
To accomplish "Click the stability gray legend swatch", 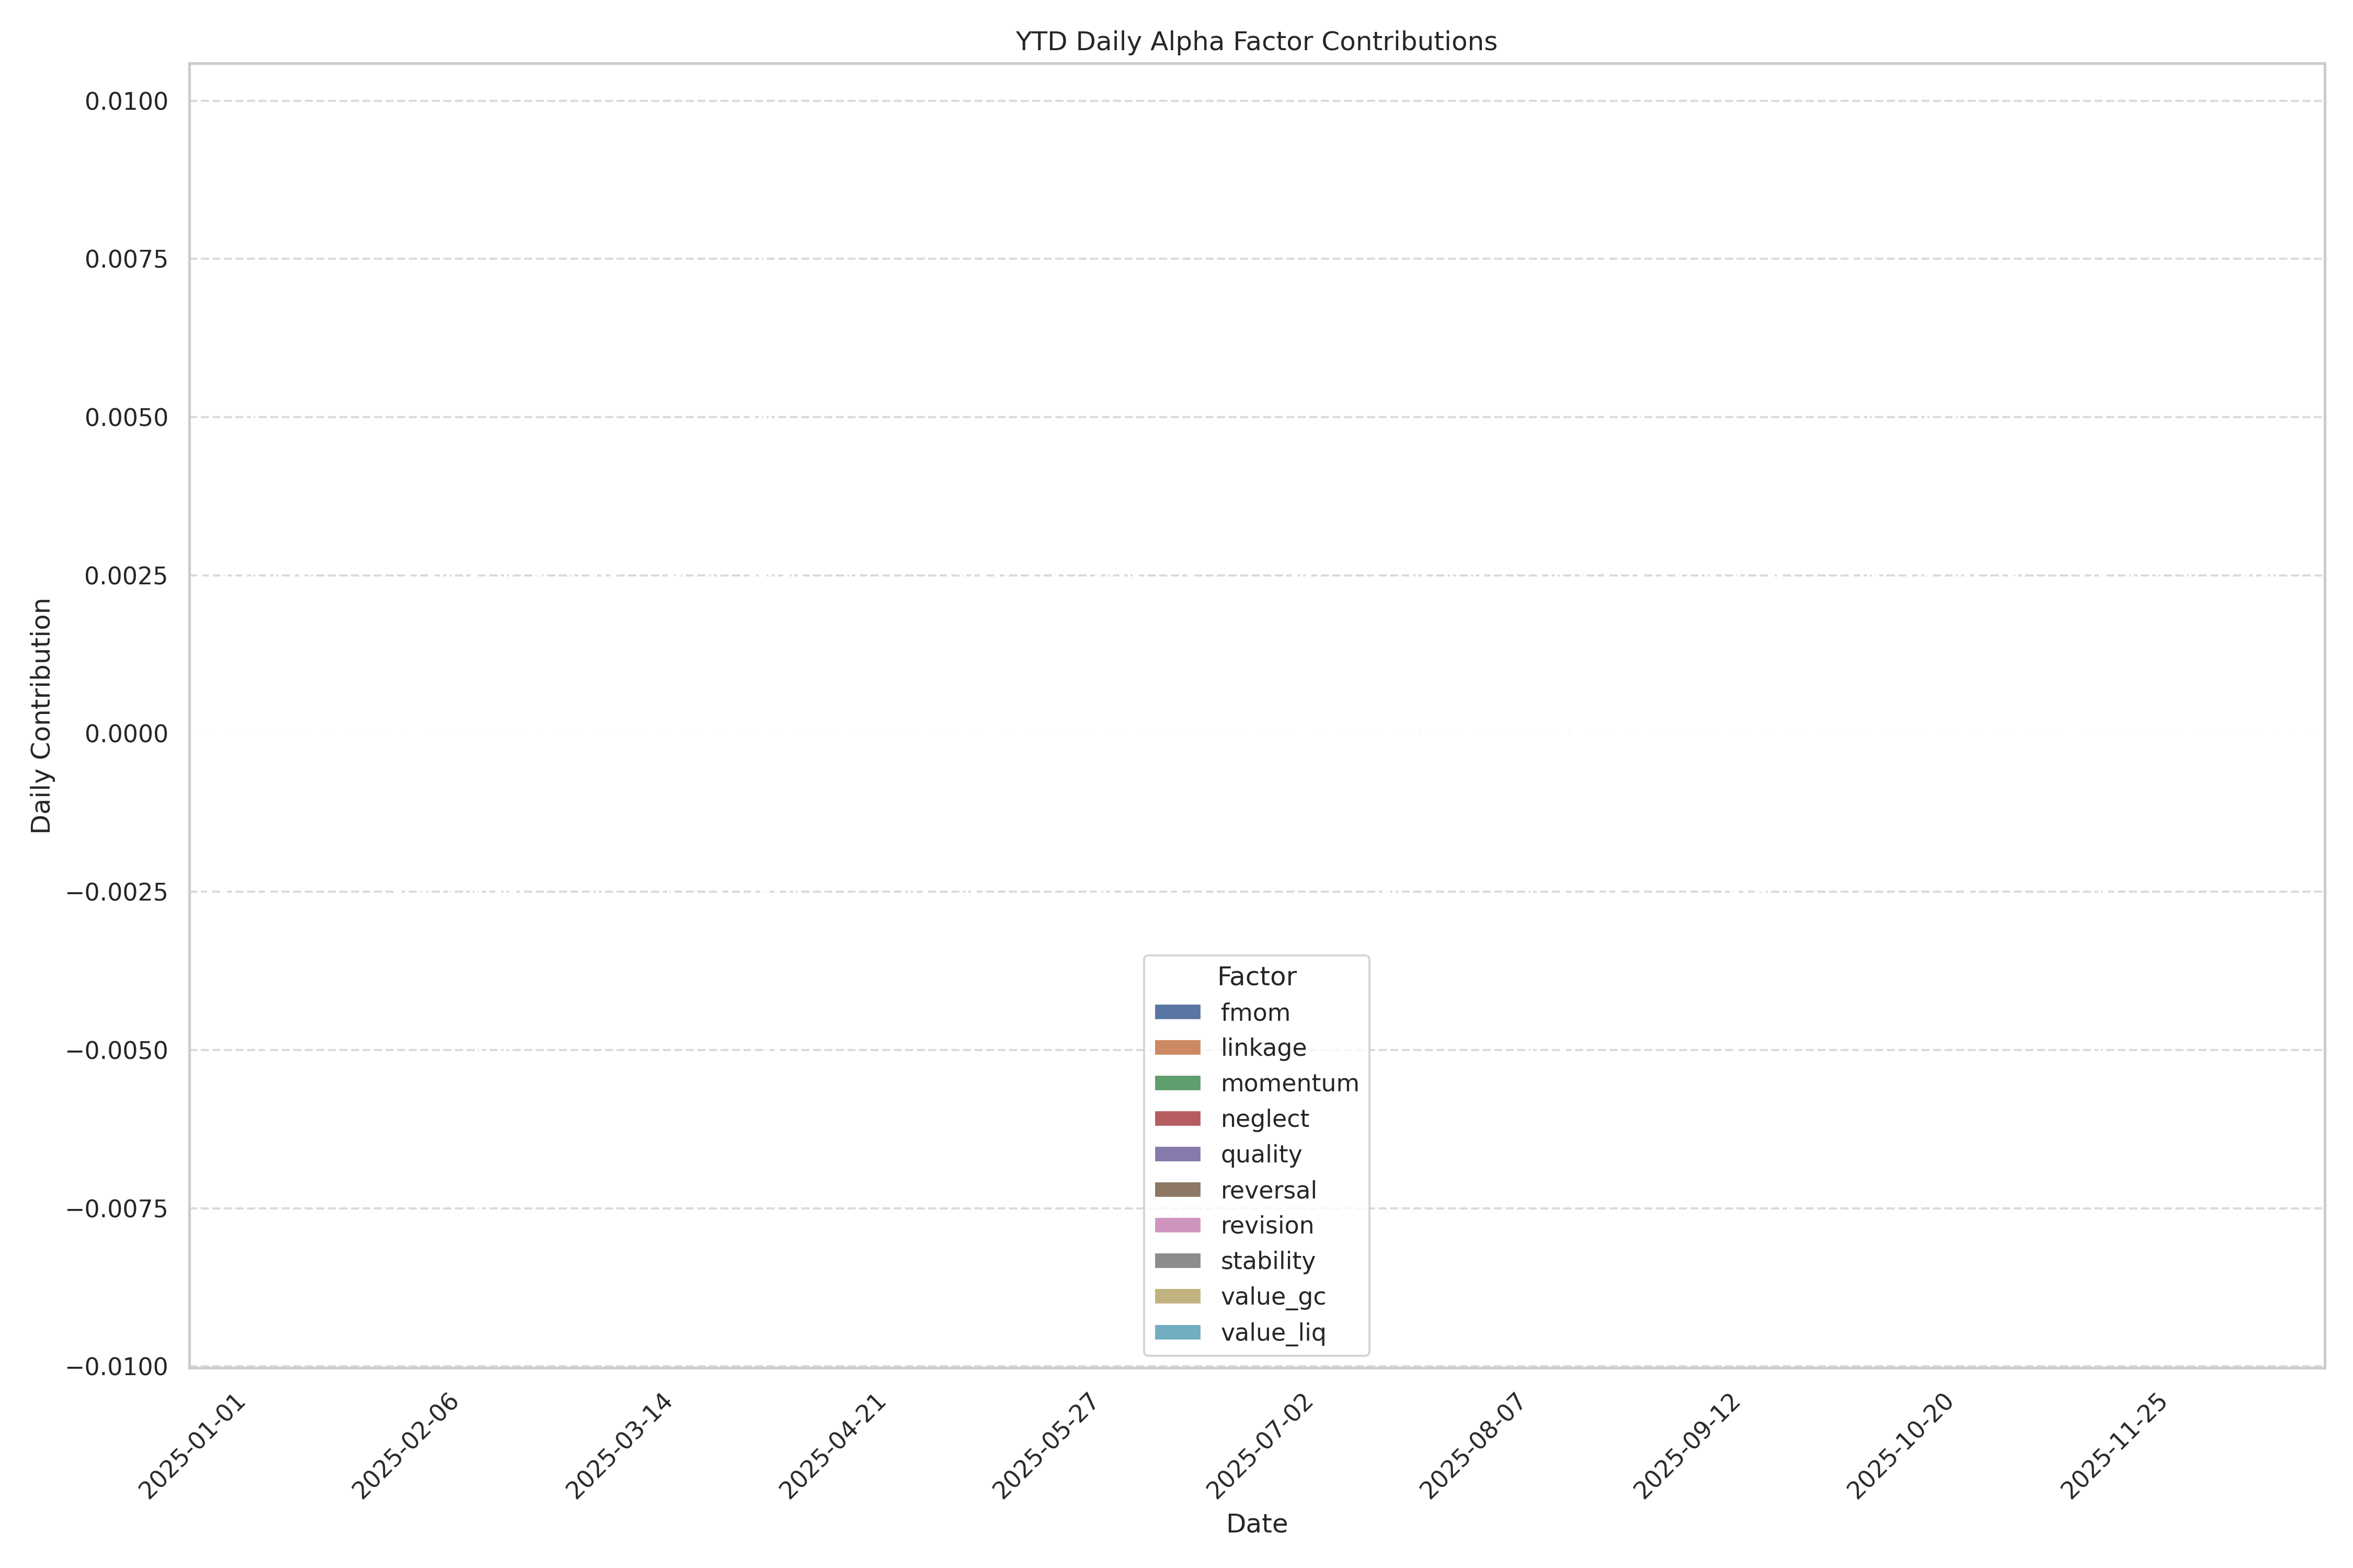I will [1178, 1261].
